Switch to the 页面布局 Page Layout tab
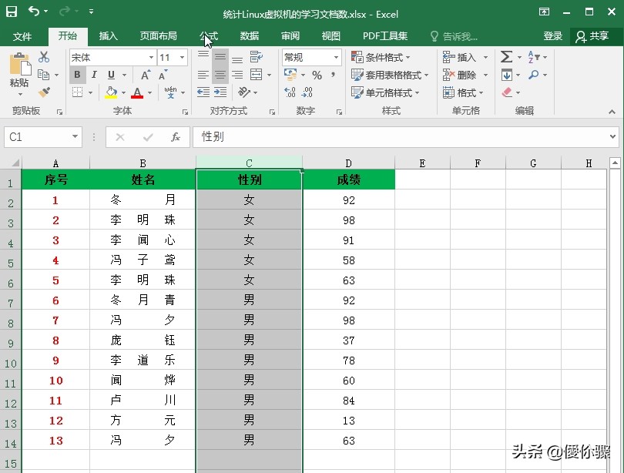The image size is (624, 473). 159,36
